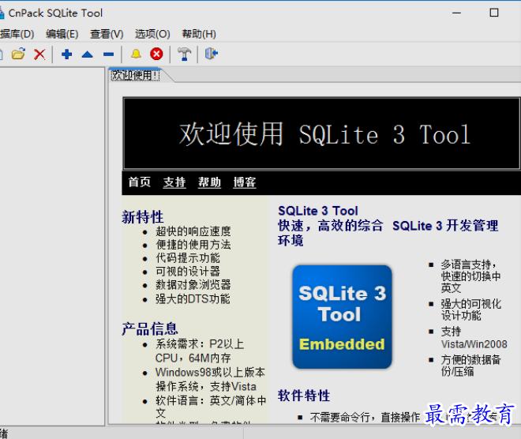The image size is (521, 439).
Task: Click the blue minus remove icon
Action: [108, 54]
